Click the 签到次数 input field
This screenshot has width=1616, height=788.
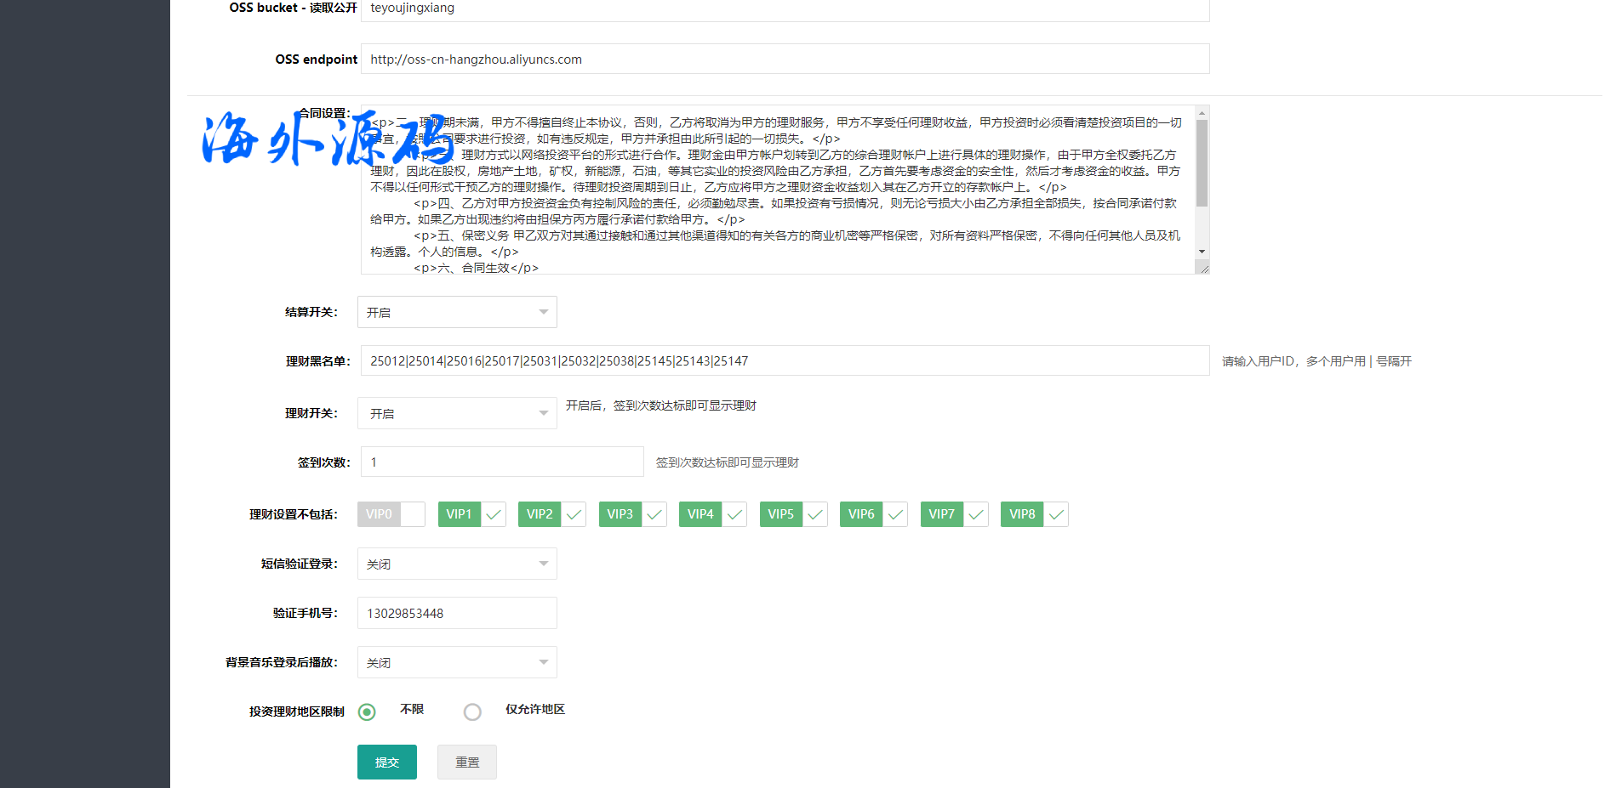(x=502, y=462)
